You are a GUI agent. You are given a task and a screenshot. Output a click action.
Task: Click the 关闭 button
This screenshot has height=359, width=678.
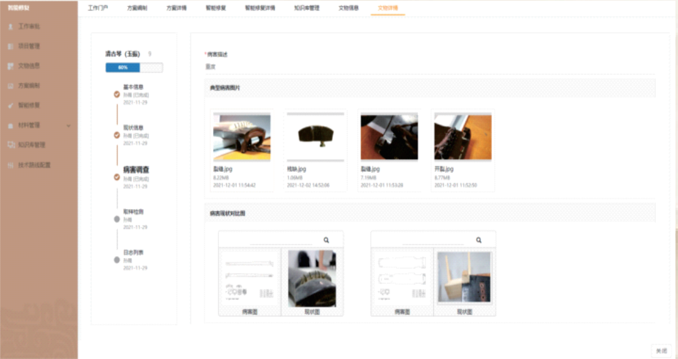[662, 351]
